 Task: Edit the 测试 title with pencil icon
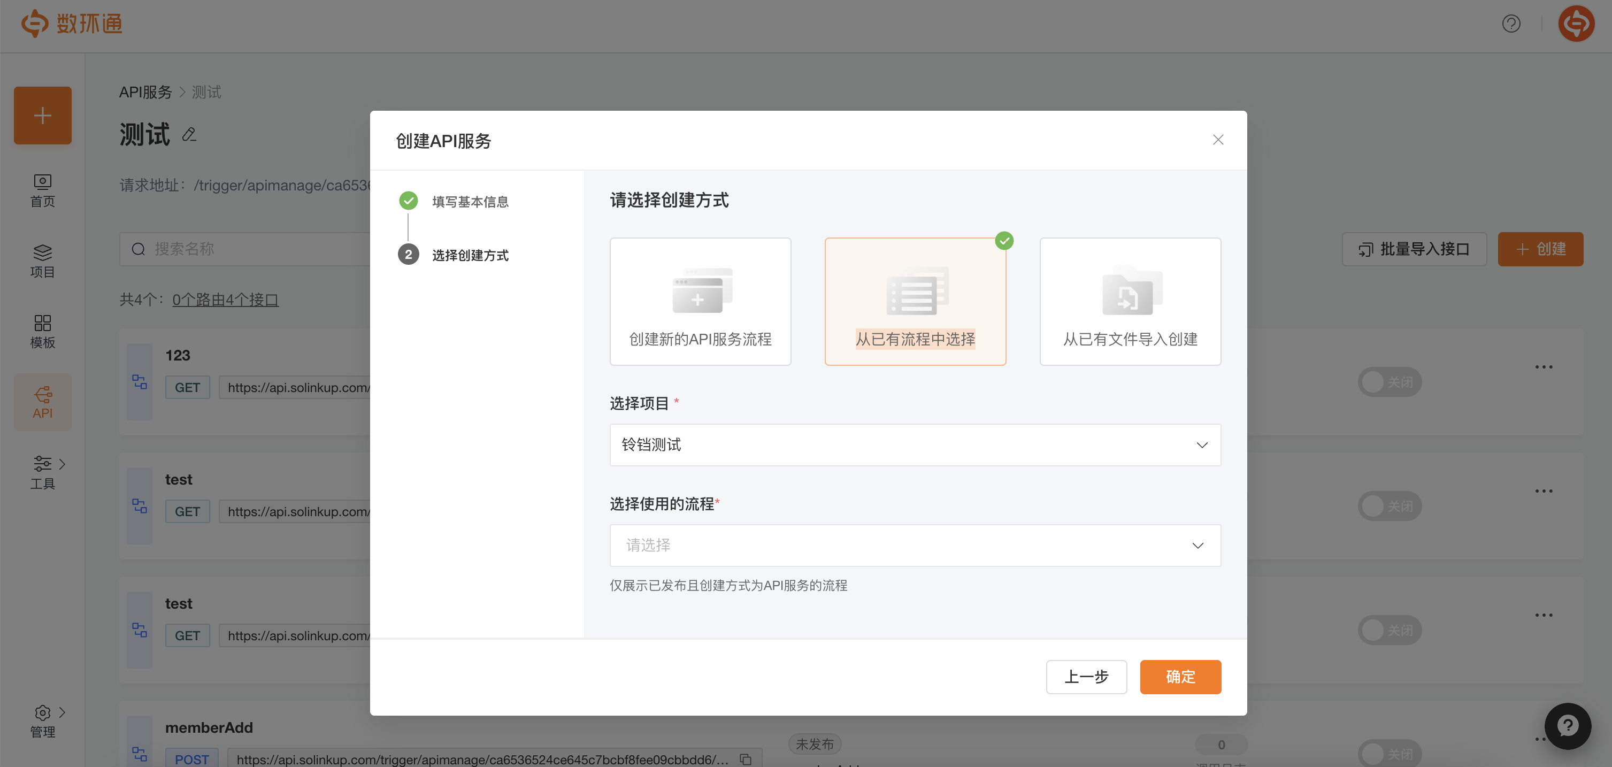tap(189, 134)
